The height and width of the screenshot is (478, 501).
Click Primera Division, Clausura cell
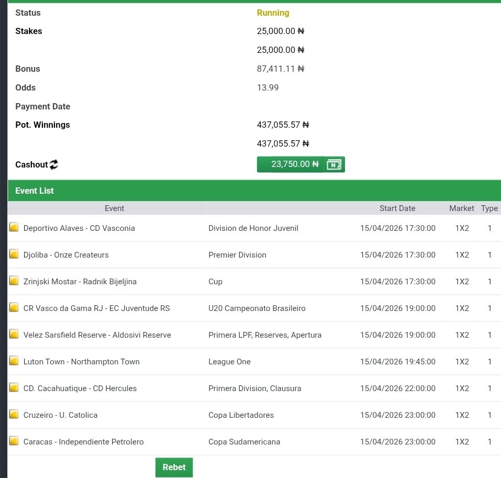click(254, 388)
